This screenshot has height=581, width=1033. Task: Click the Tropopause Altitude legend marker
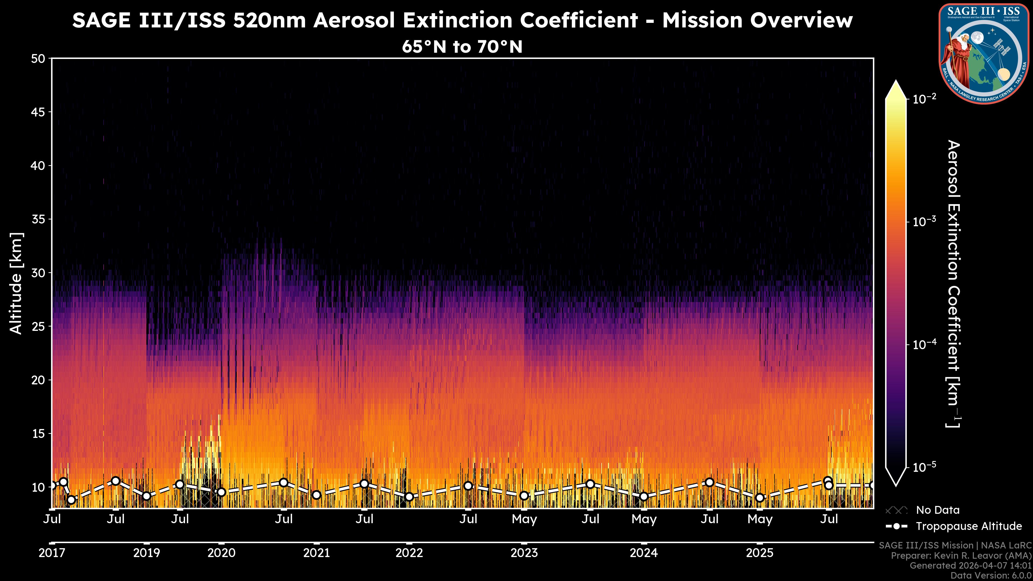tap(896, 526)
